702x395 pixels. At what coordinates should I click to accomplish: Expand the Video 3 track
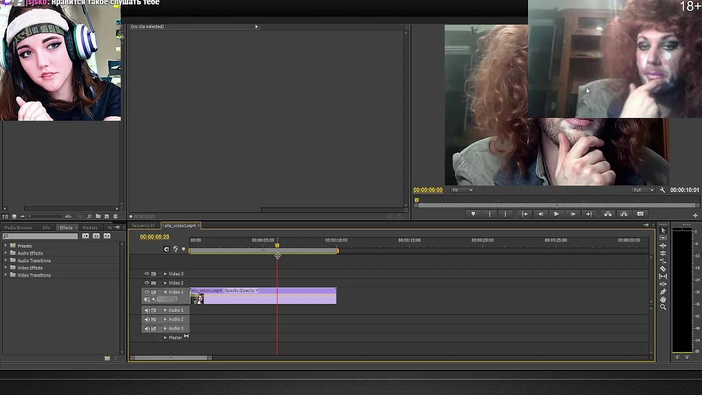[165, 274]
